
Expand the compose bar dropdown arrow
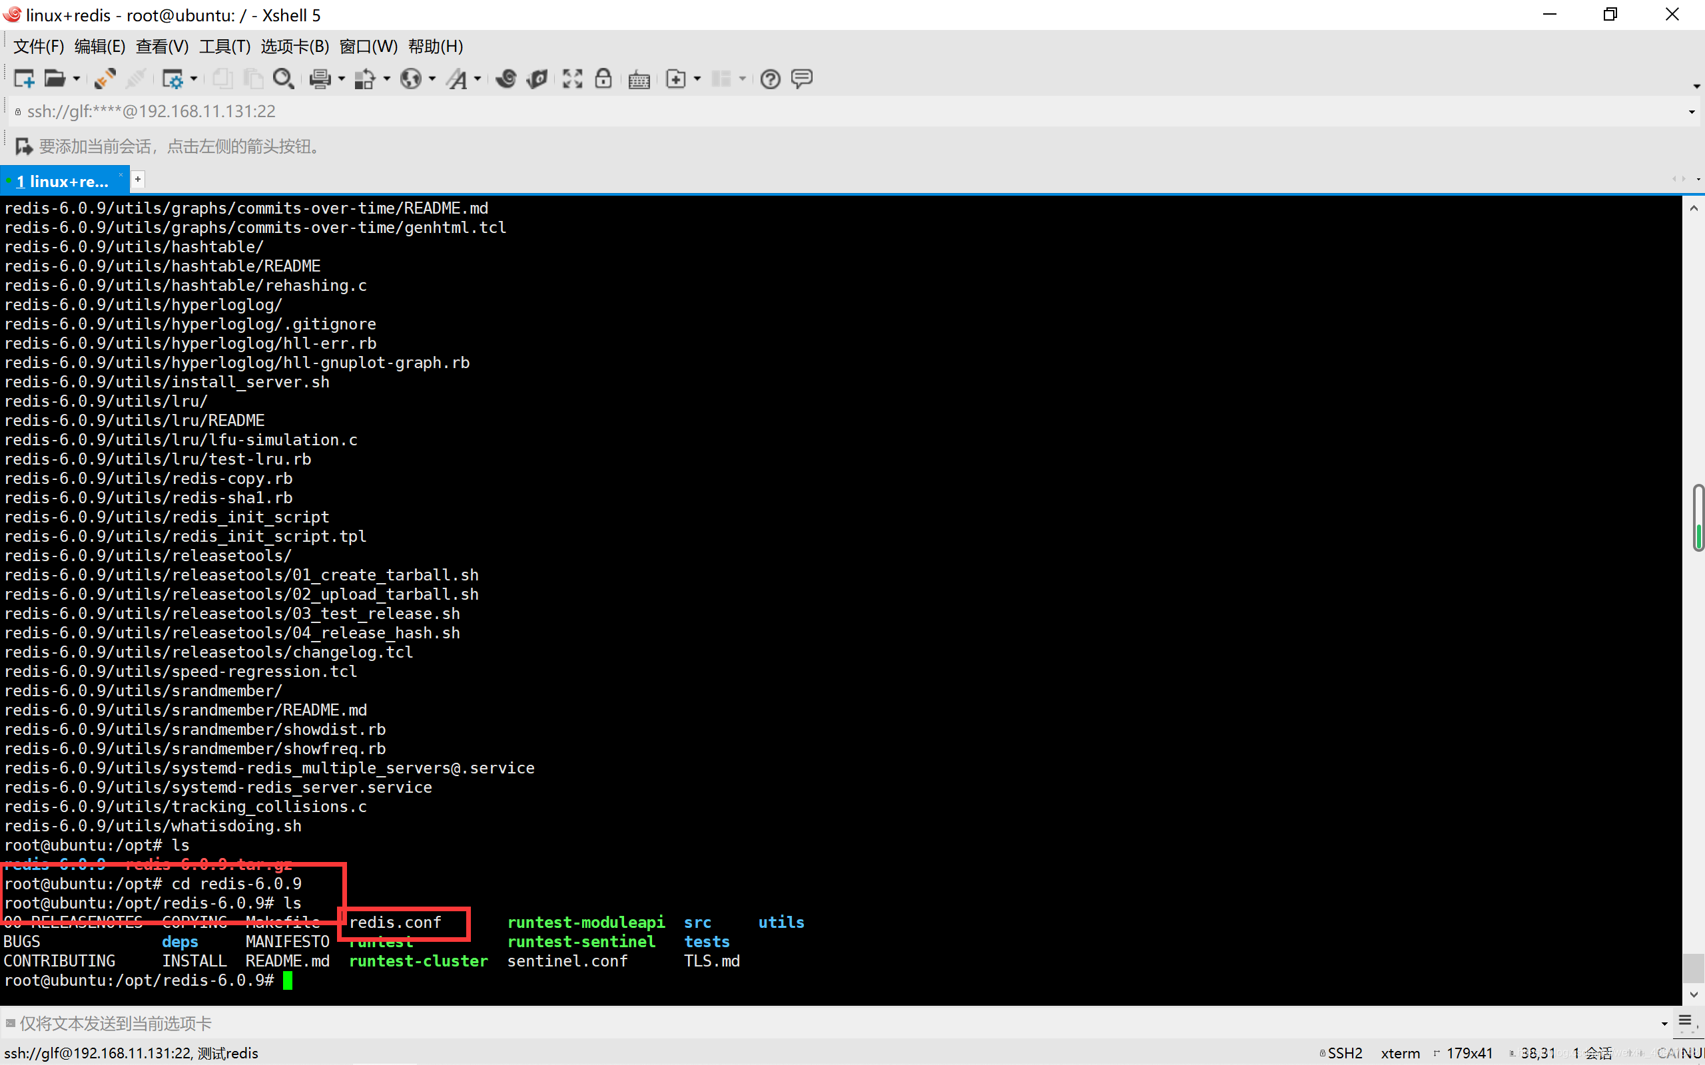point(1664,1024)
